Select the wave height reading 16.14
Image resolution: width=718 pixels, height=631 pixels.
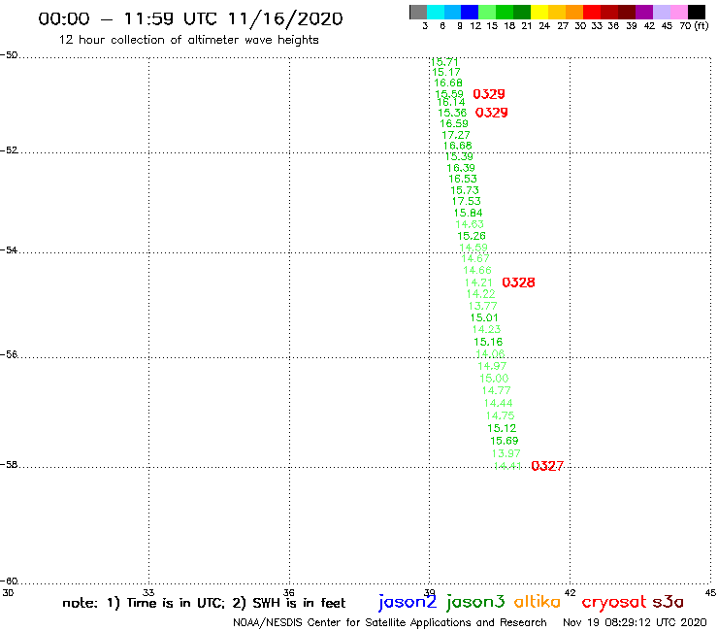click(x=451, y=102)
